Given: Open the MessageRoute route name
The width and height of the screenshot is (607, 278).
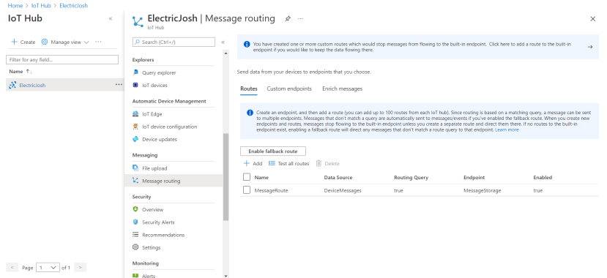Looking at the screenshot, I should coord(272,191).
